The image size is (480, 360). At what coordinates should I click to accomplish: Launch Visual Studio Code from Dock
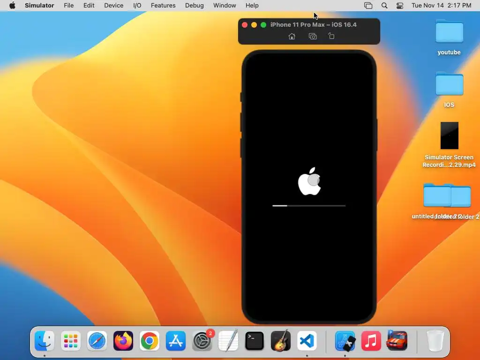tap(307, 341)
